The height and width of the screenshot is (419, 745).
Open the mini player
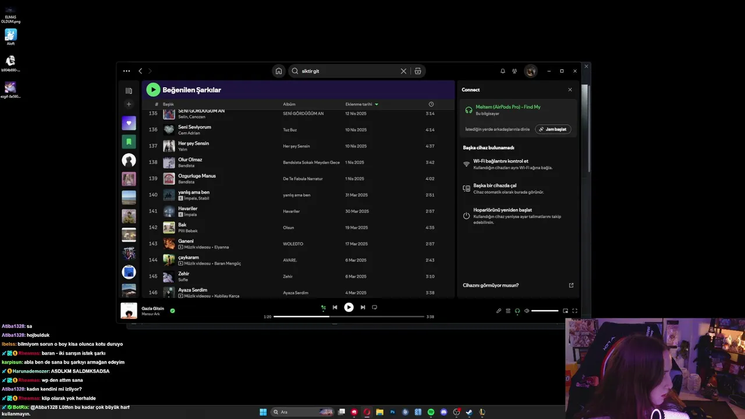[x=566, y=311]
